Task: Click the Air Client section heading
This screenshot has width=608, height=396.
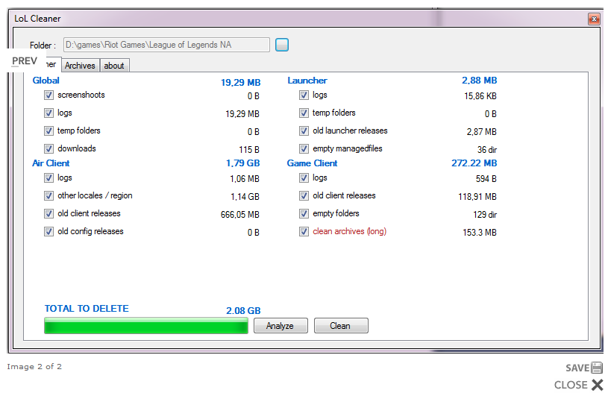Action: coord(51,163)
